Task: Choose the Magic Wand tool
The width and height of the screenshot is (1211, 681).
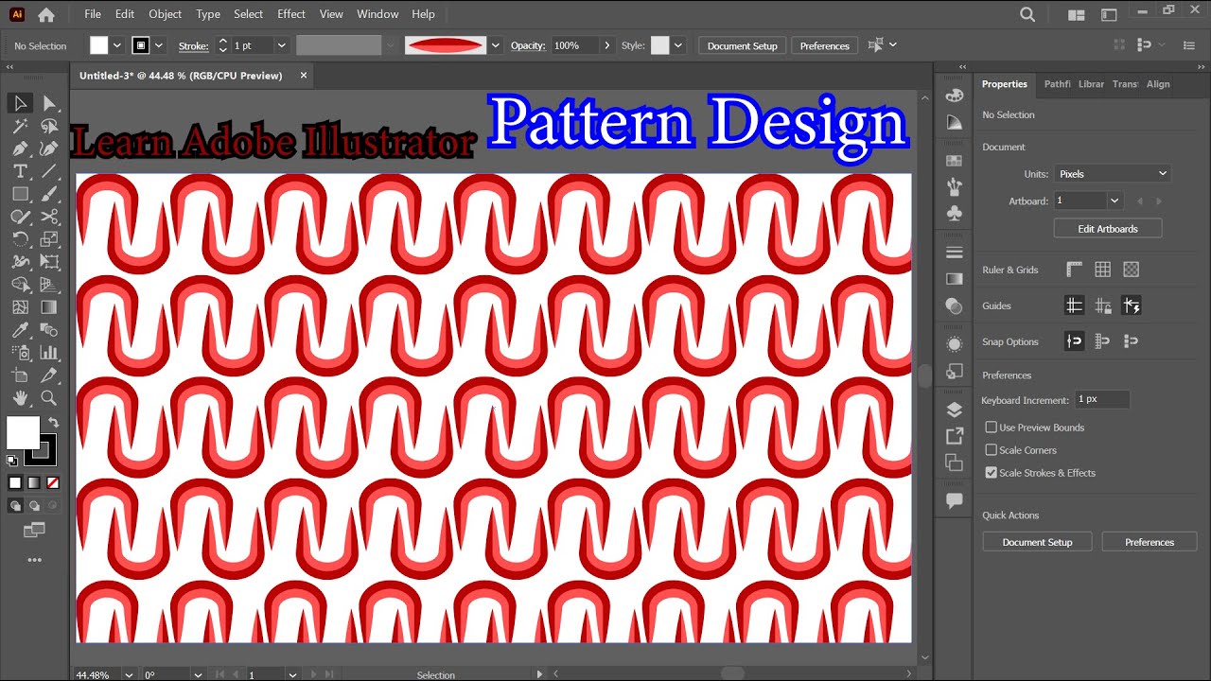Action: [20, 126]
